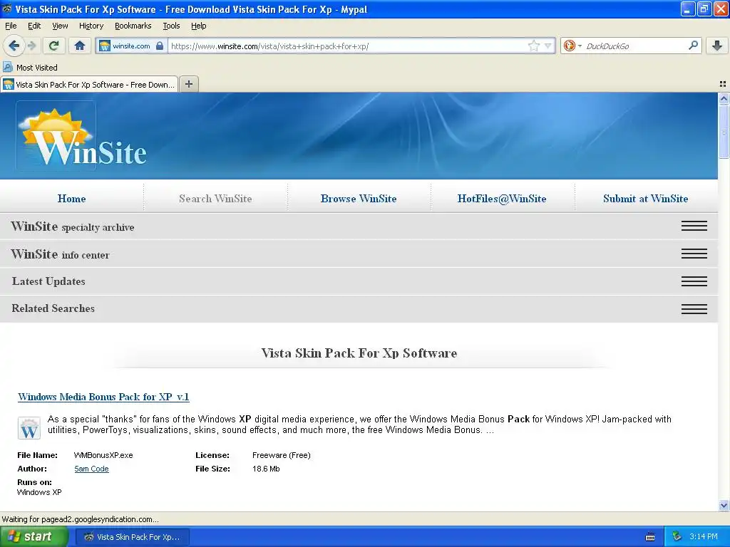The width and height of the screenshot is (730, 547).
Task: Open Windows Media Bonus Pack for XP link
Action: (x=103, y=397)
